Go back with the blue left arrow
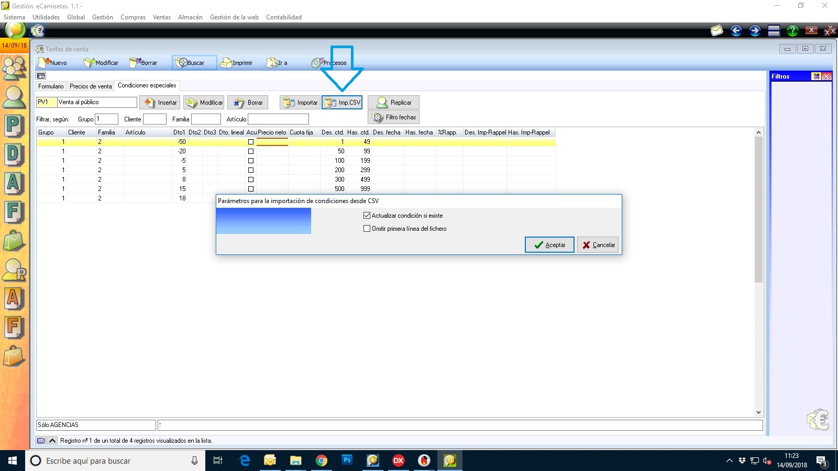Viewport: 838px width, 471px height. 736,31
